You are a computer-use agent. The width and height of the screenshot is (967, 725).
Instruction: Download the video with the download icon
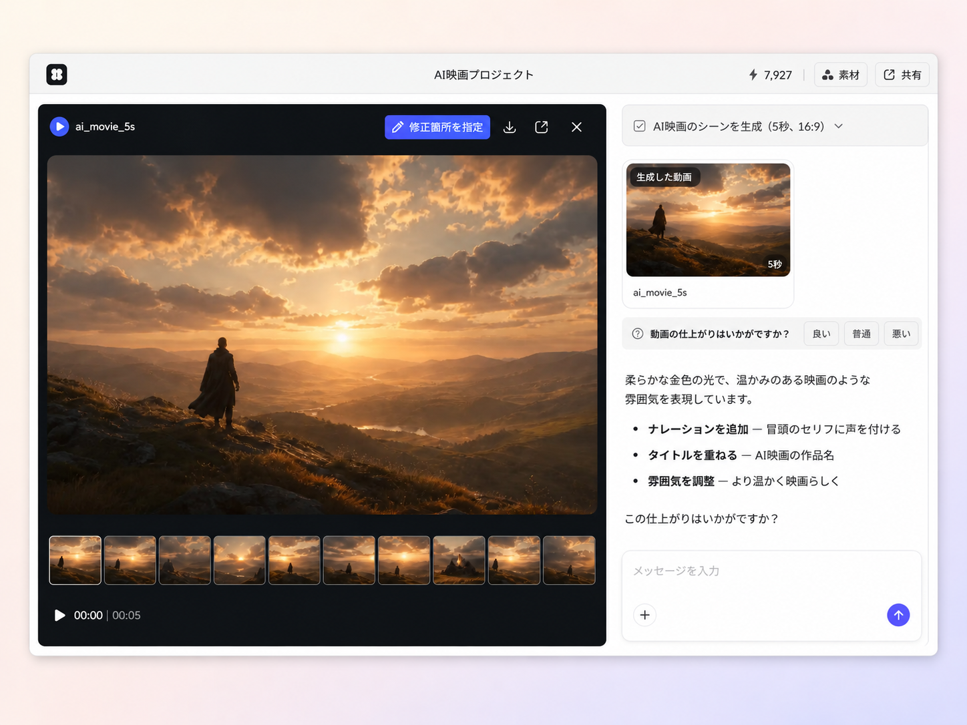coord(510,127)
